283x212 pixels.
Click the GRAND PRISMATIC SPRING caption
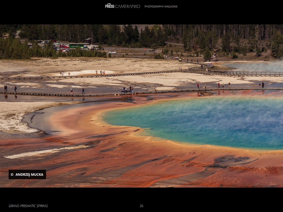coord(28,206)
